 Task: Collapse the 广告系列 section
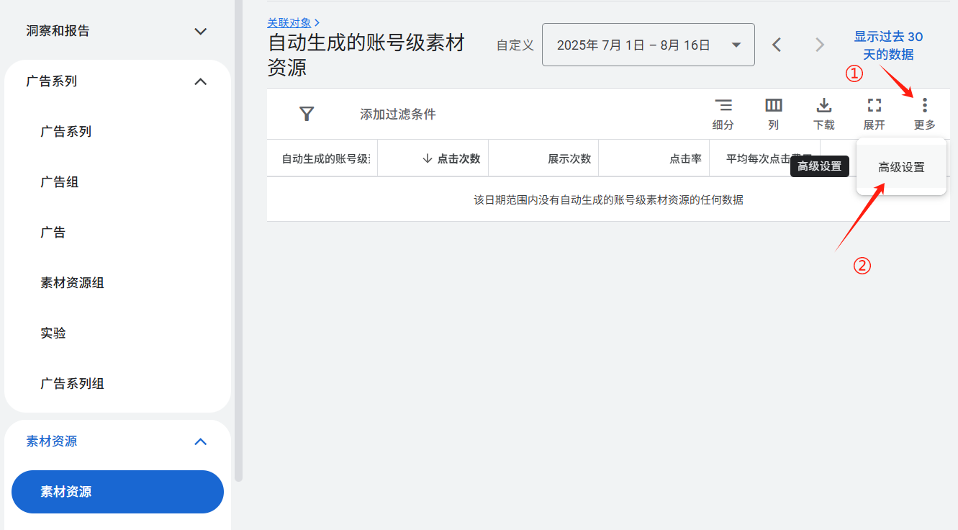point(201,81)
